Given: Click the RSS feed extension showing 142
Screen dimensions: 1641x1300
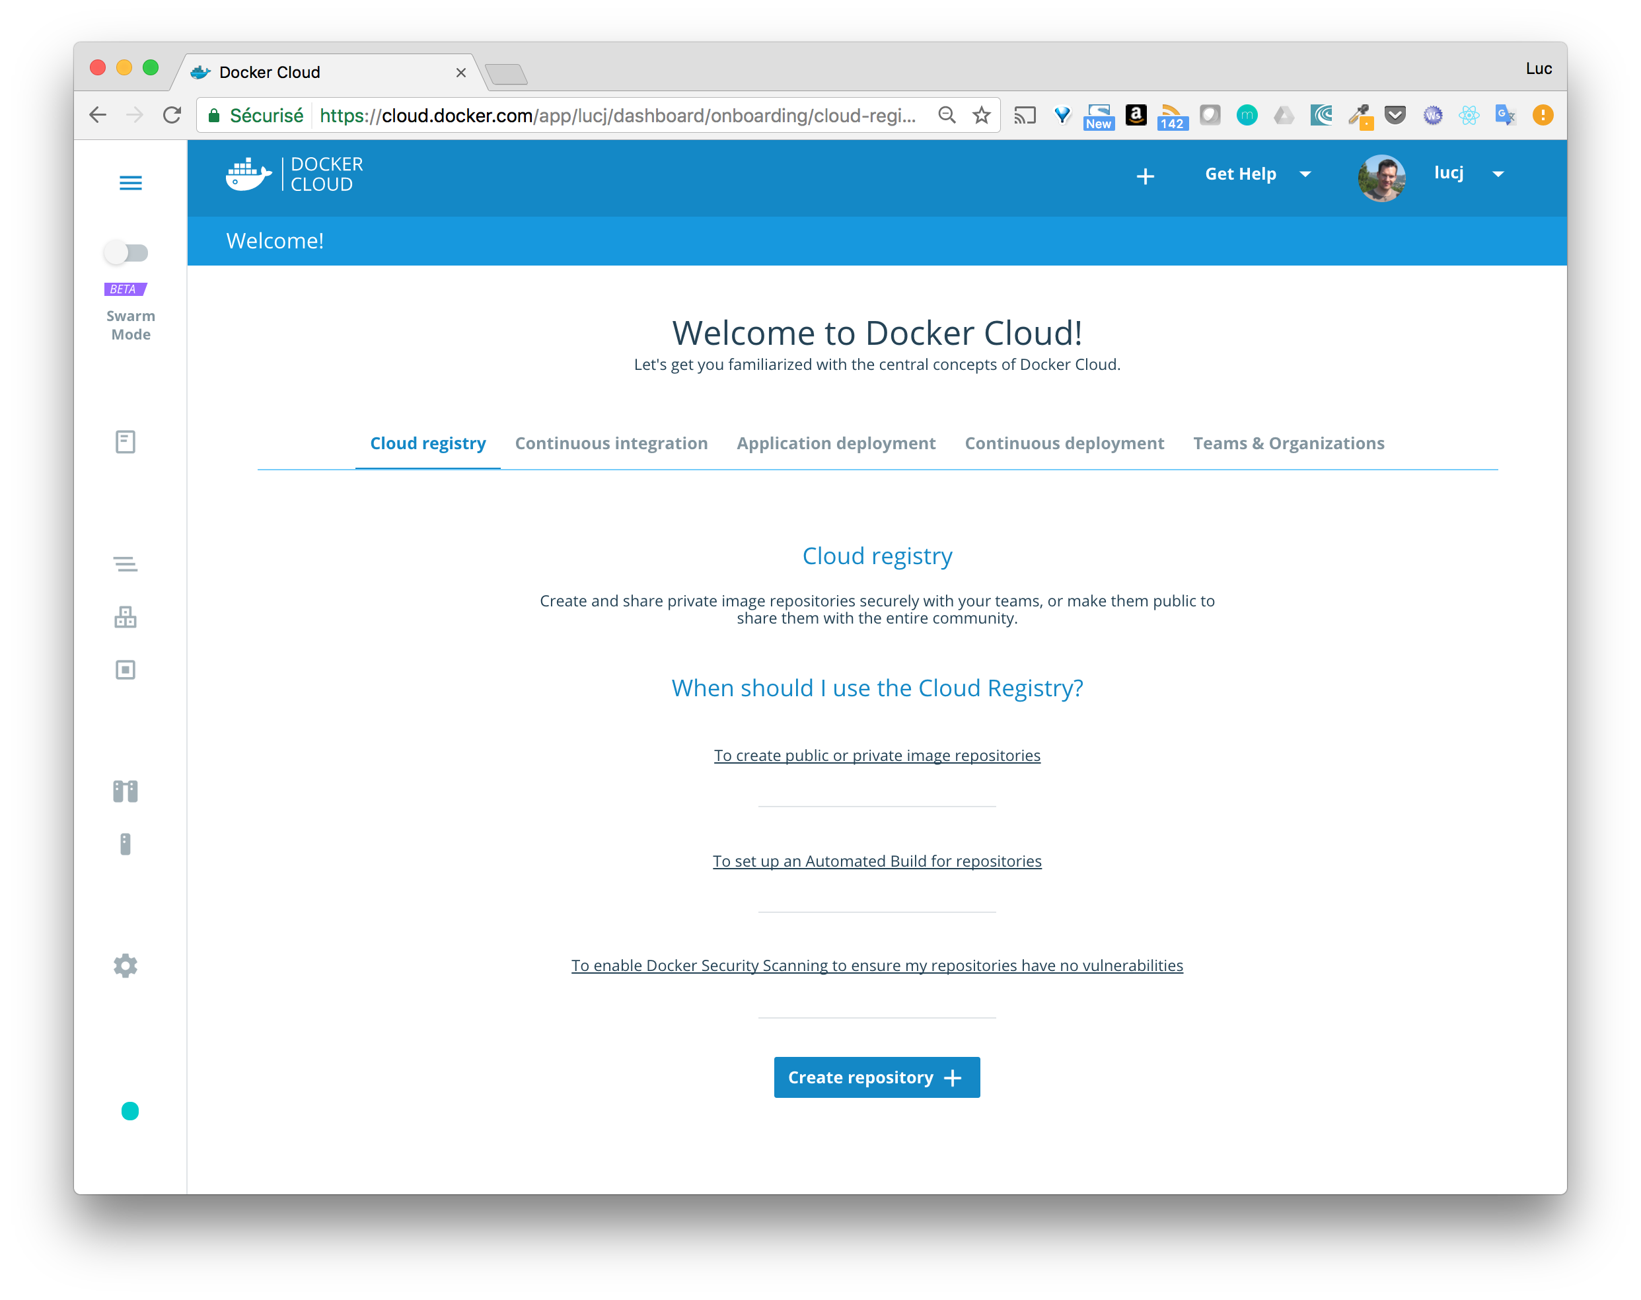Looking at the screenshot, I should point(1172,117).
